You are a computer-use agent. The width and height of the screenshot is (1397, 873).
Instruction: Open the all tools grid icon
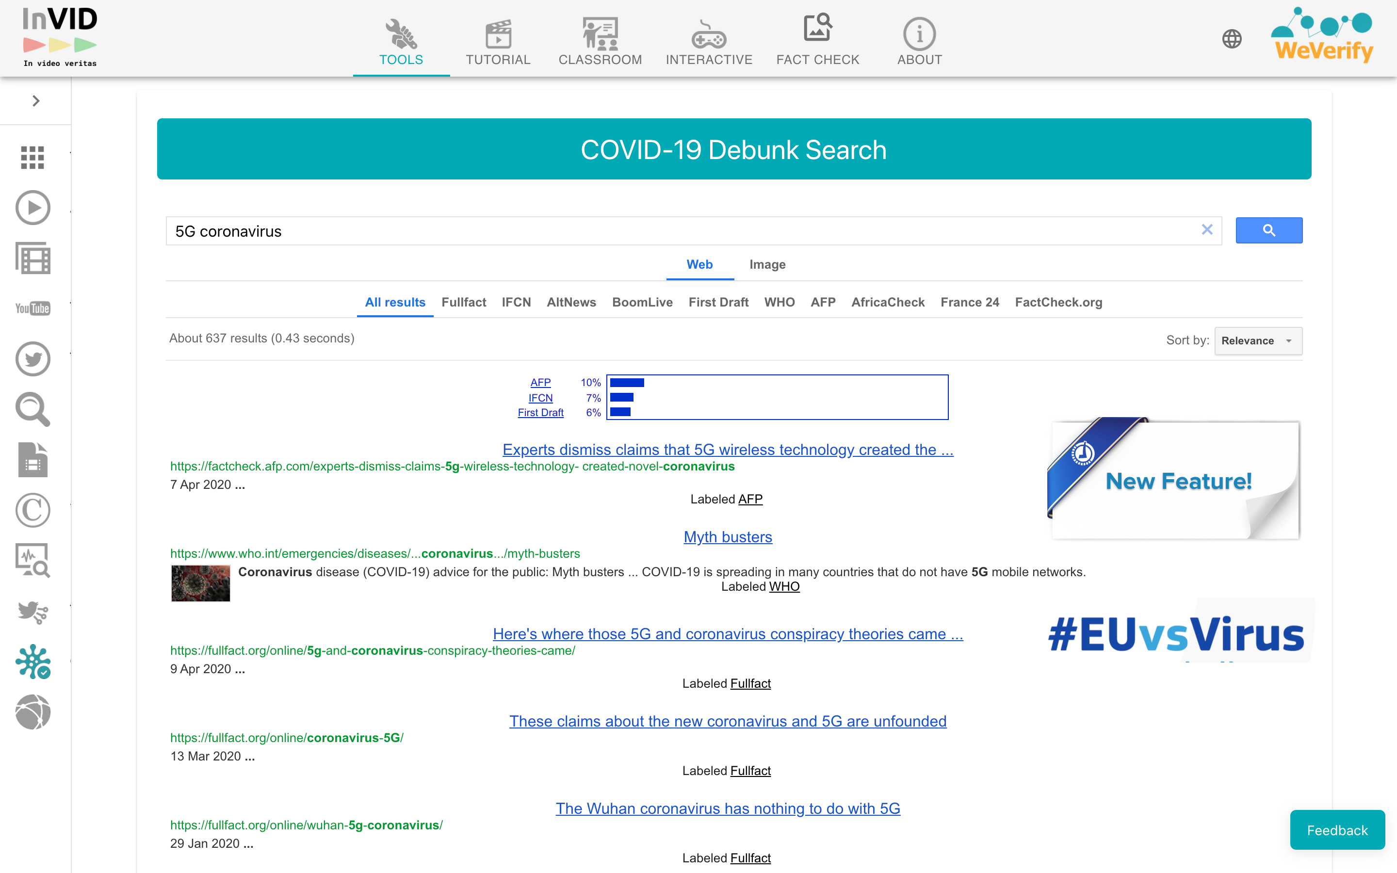33,157
